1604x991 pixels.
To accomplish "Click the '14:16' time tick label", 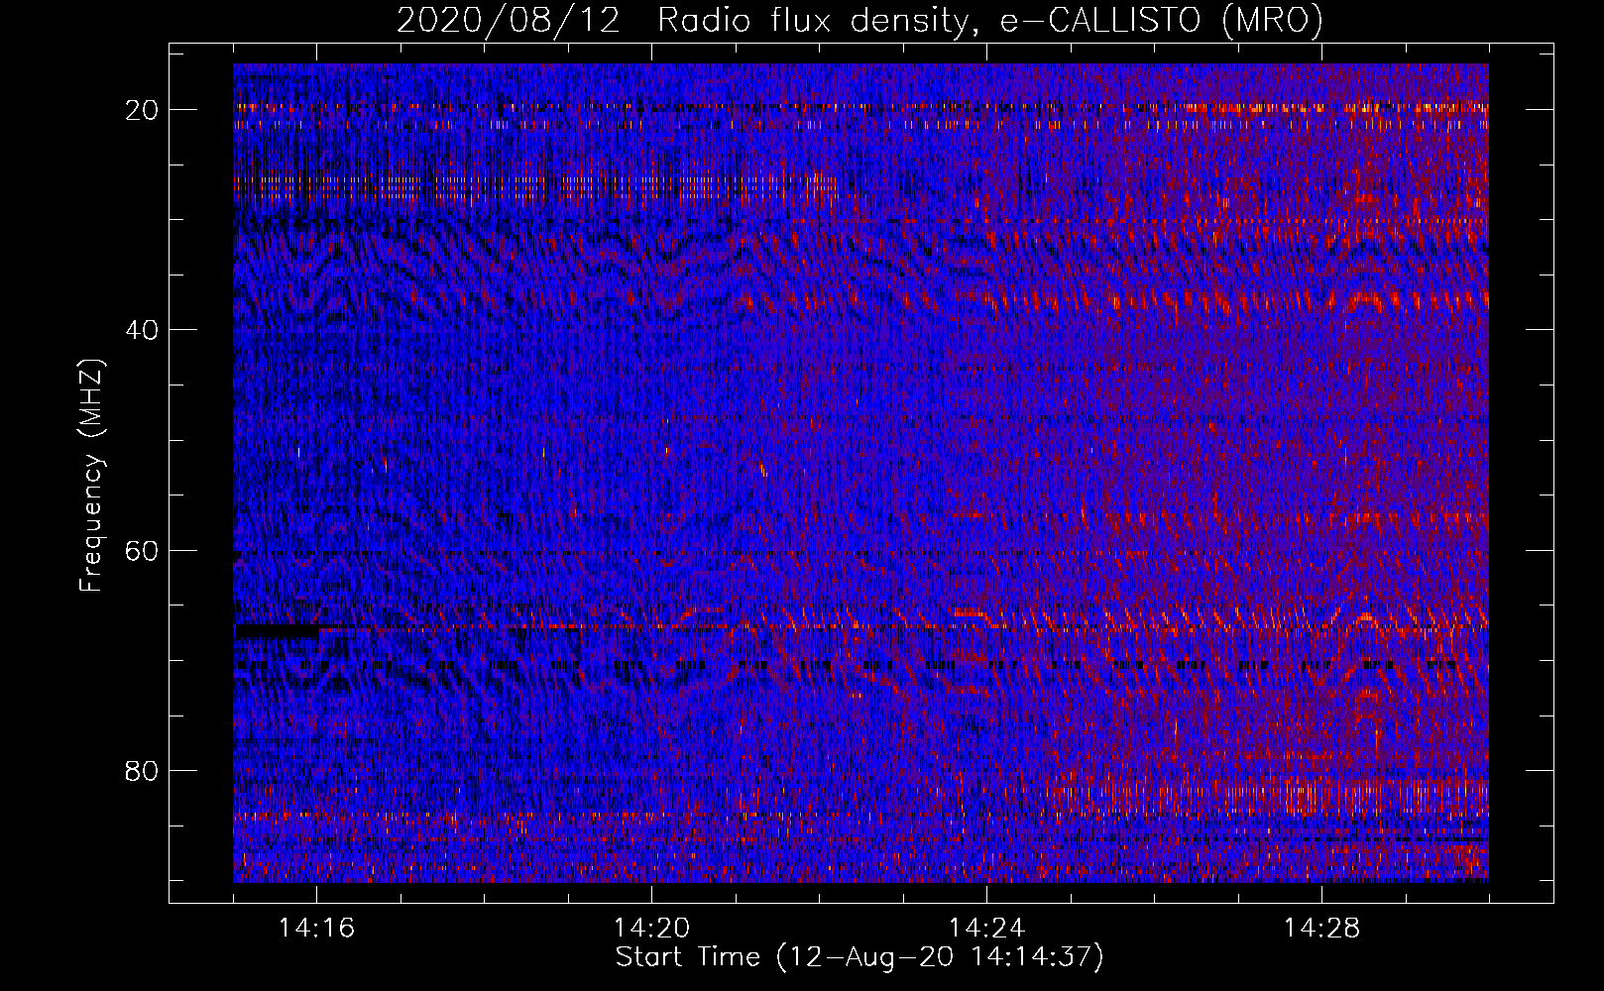I will pos(317,928).
